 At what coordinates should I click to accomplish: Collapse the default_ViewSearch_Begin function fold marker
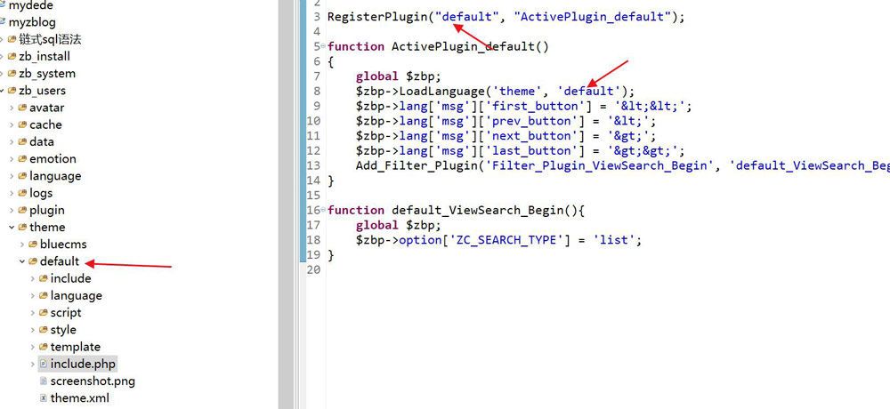tap(323, 210)
